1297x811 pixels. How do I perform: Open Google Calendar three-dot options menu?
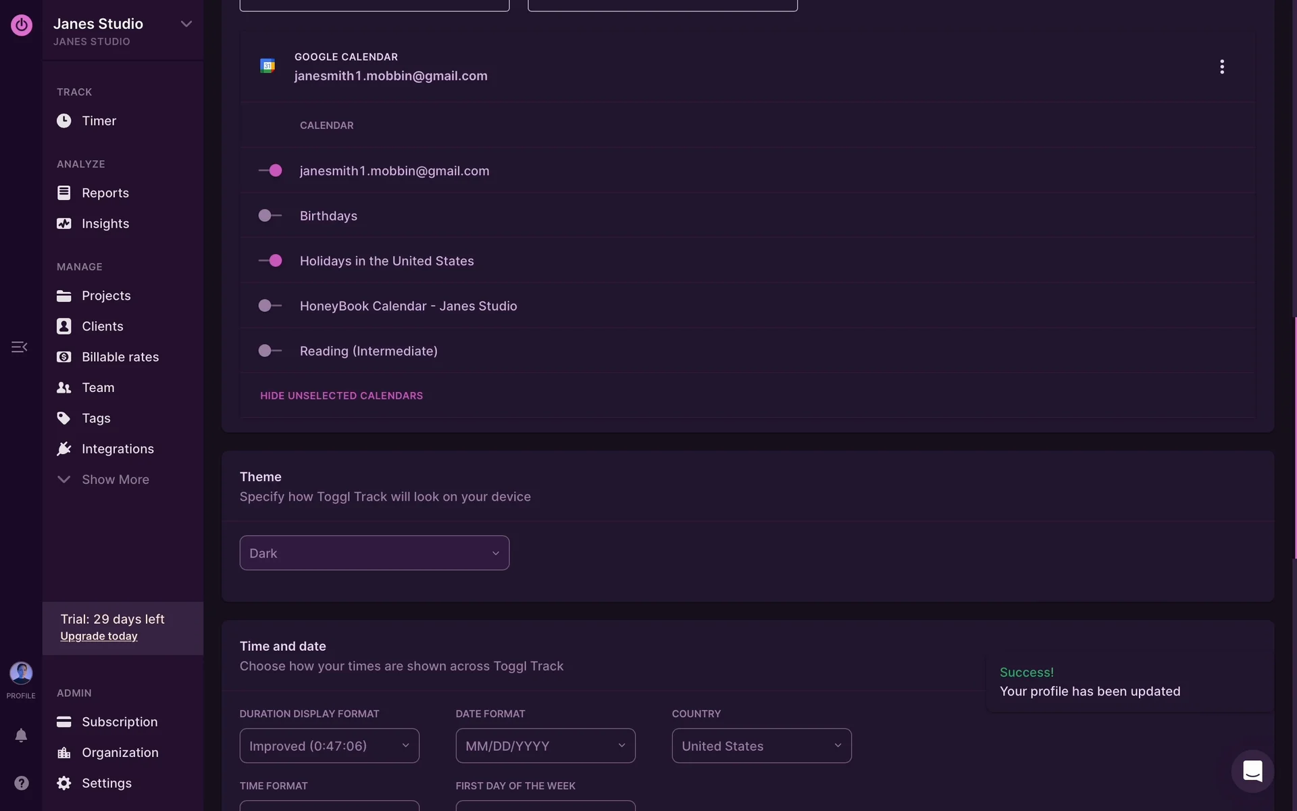1222,66
